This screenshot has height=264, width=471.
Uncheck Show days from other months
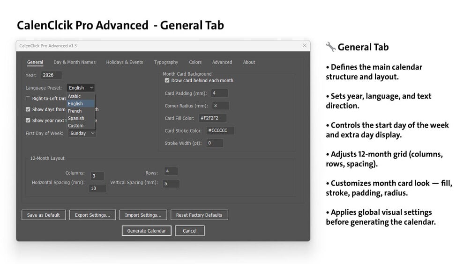(x=28, y=109)
